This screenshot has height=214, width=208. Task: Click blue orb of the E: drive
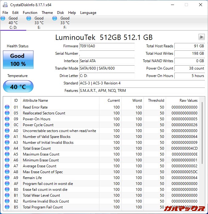29,19
